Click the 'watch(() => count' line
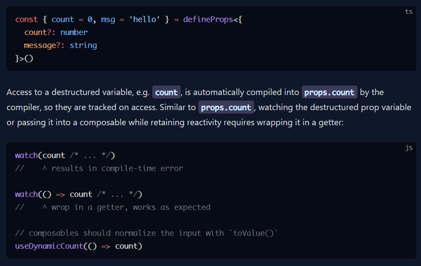This screenshot has width=421, height=266. [x=79, y=194]
